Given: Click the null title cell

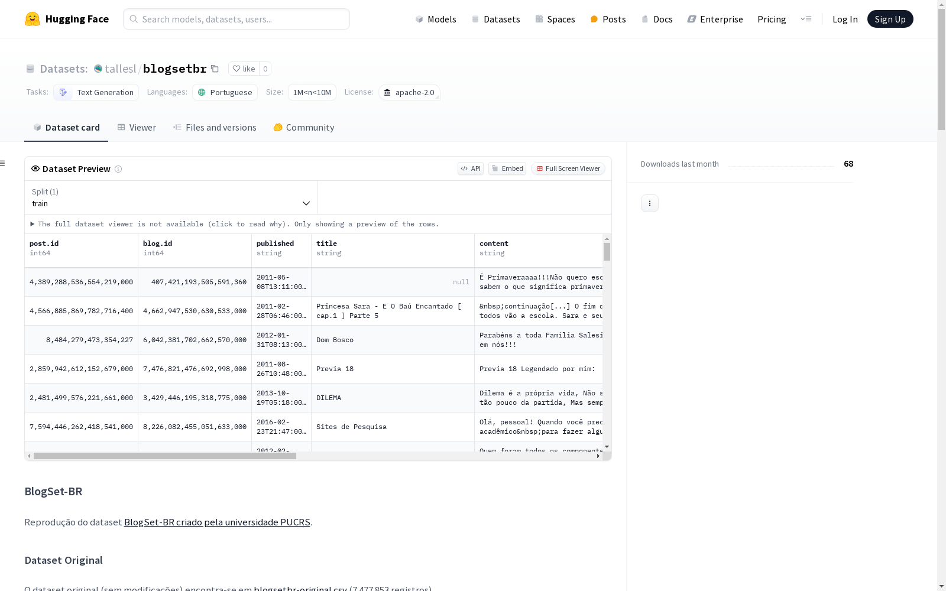Looking at the screenshot, I should click(x=393, y=282).
